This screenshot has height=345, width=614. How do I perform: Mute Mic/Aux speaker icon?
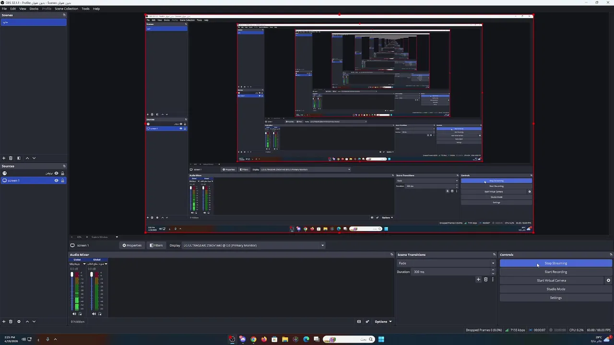[x=74, y=314]
